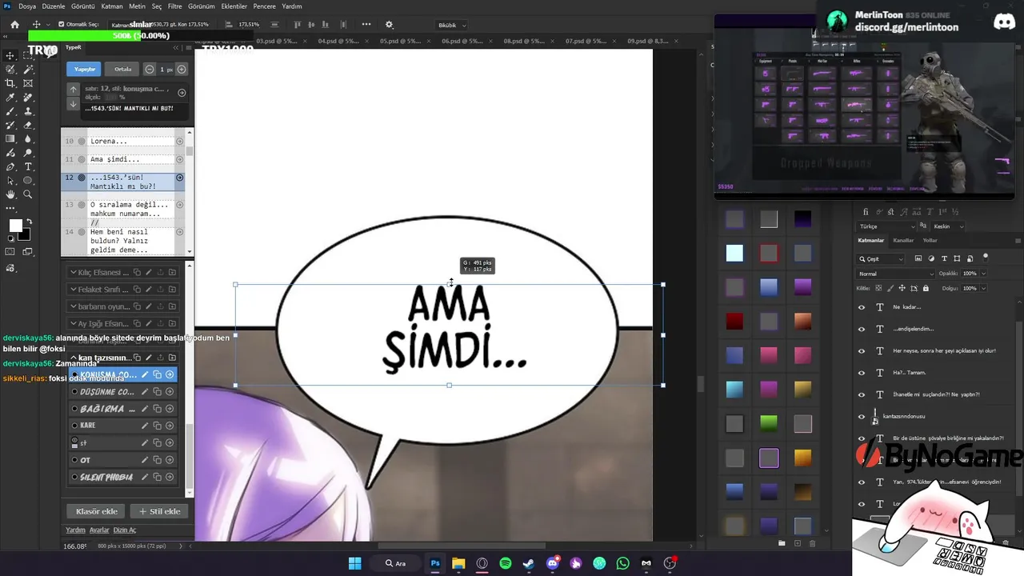Click the plus stepper in TypeR panel
The image size is (1024, 576).
click(x=182, y=69)
